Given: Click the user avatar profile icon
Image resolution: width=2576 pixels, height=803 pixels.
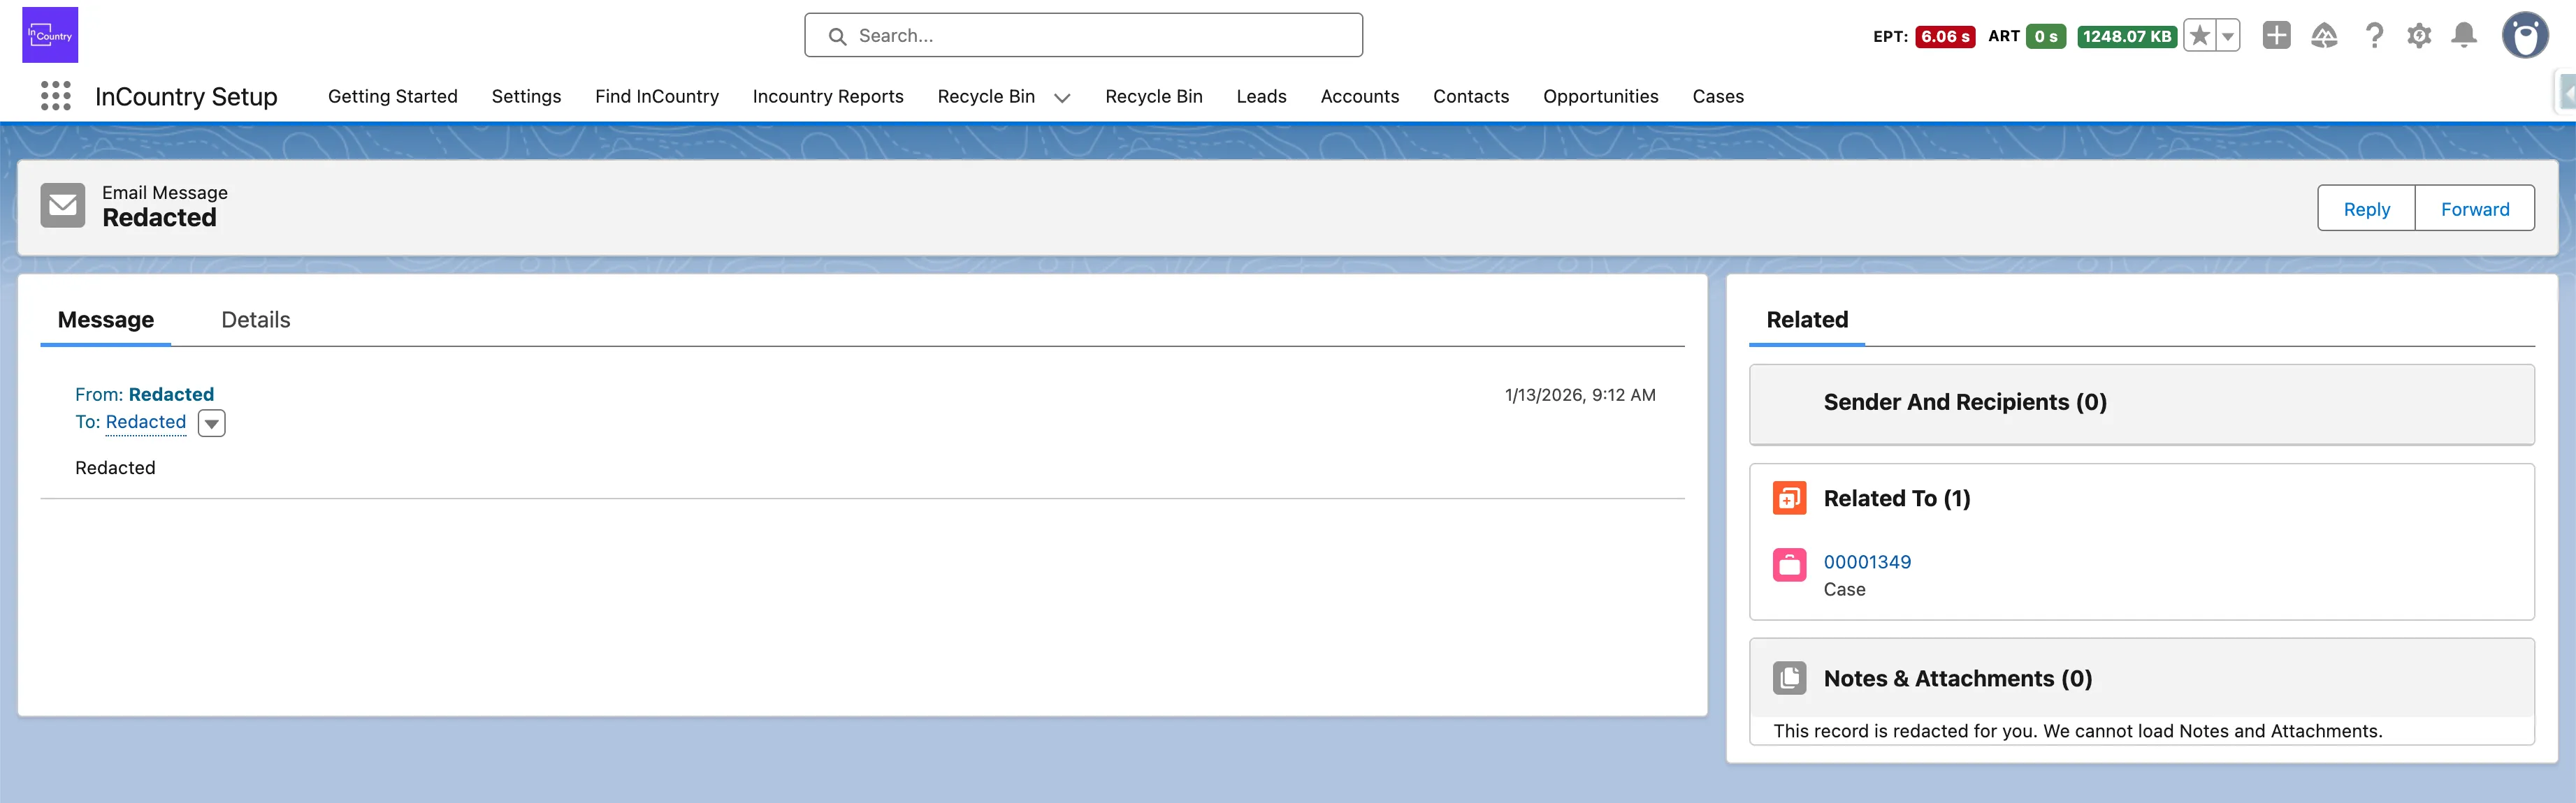Looking at the screenshot, I should tap(2524, 36).
